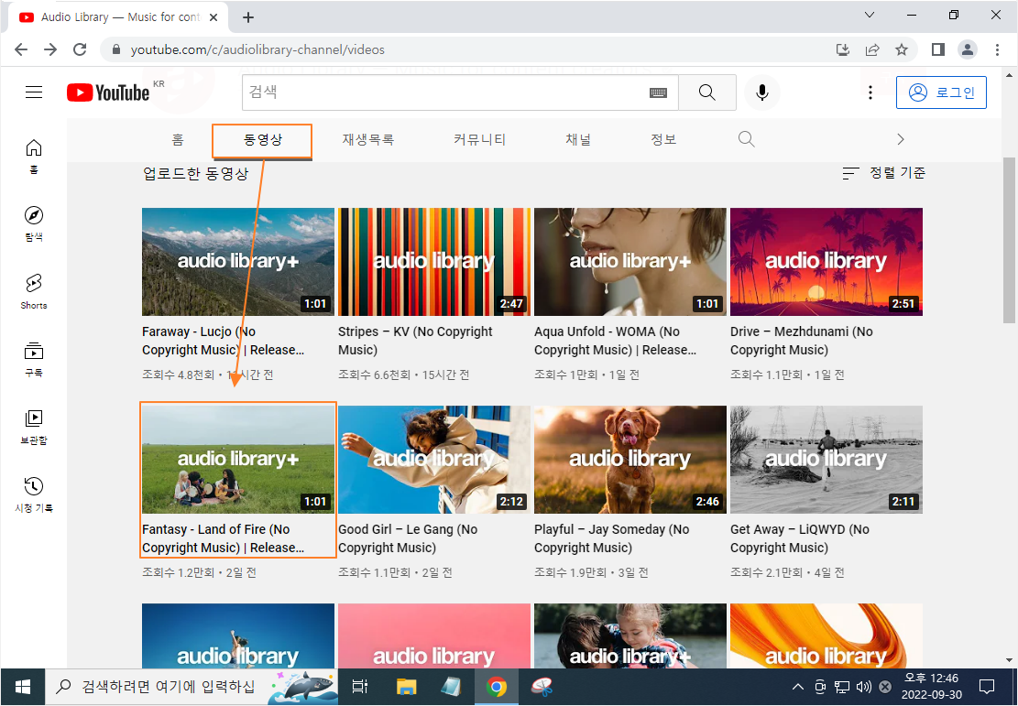
Task: Expand channel tabs with the right chevron
Action: coord(901,139)
